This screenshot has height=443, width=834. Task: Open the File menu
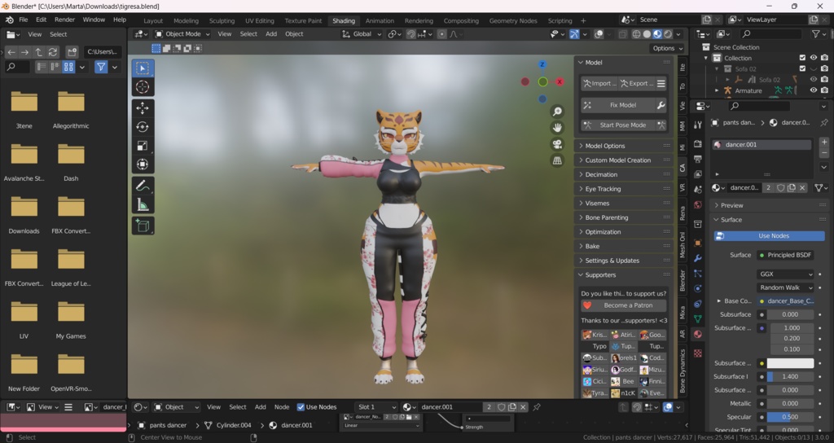[24, 20]
